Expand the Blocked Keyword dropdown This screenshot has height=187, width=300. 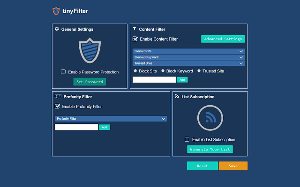click(188, 57)
